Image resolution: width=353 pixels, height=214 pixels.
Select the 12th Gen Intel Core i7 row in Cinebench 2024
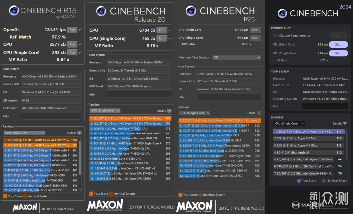click(309, 166)
